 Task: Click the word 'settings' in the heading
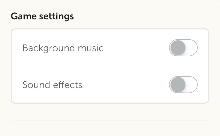click(x=56, y=16)
